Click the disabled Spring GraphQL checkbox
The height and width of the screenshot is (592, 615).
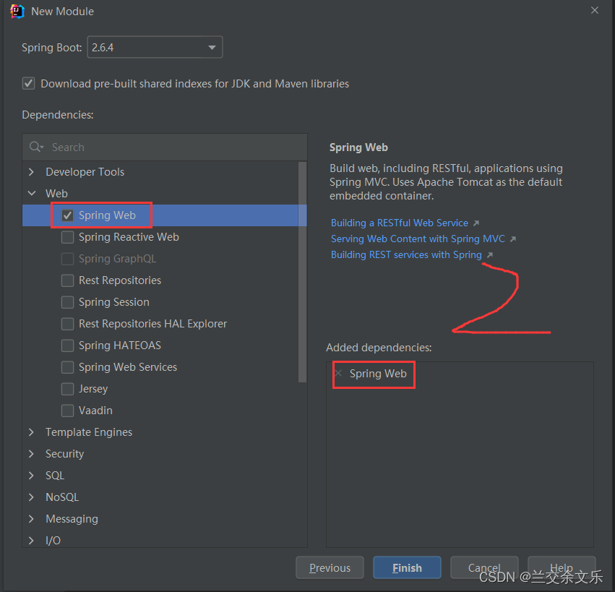[x=67, y=259]
